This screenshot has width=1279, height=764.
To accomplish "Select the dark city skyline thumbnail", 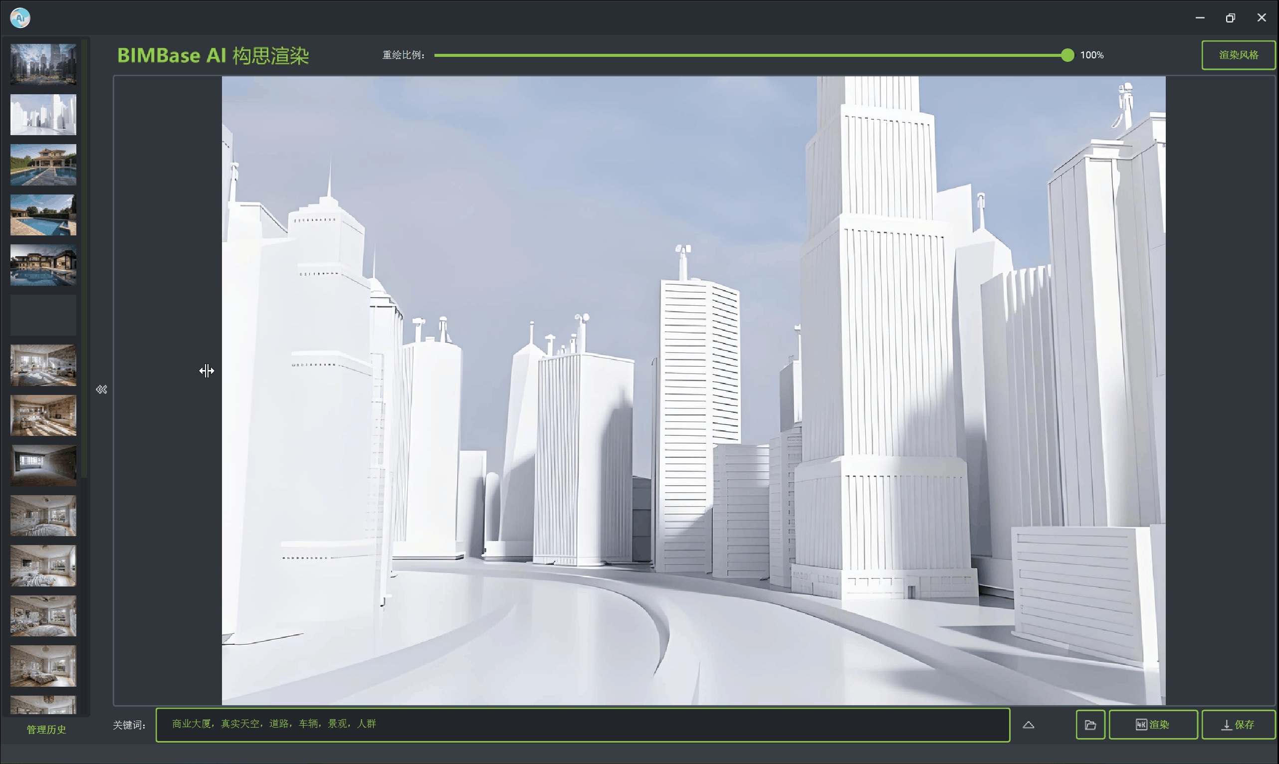I will coord(43,64).
